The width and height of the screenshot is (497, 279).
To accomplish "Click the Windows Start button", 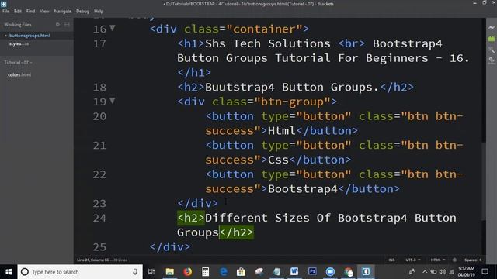I will pos(9,272).
